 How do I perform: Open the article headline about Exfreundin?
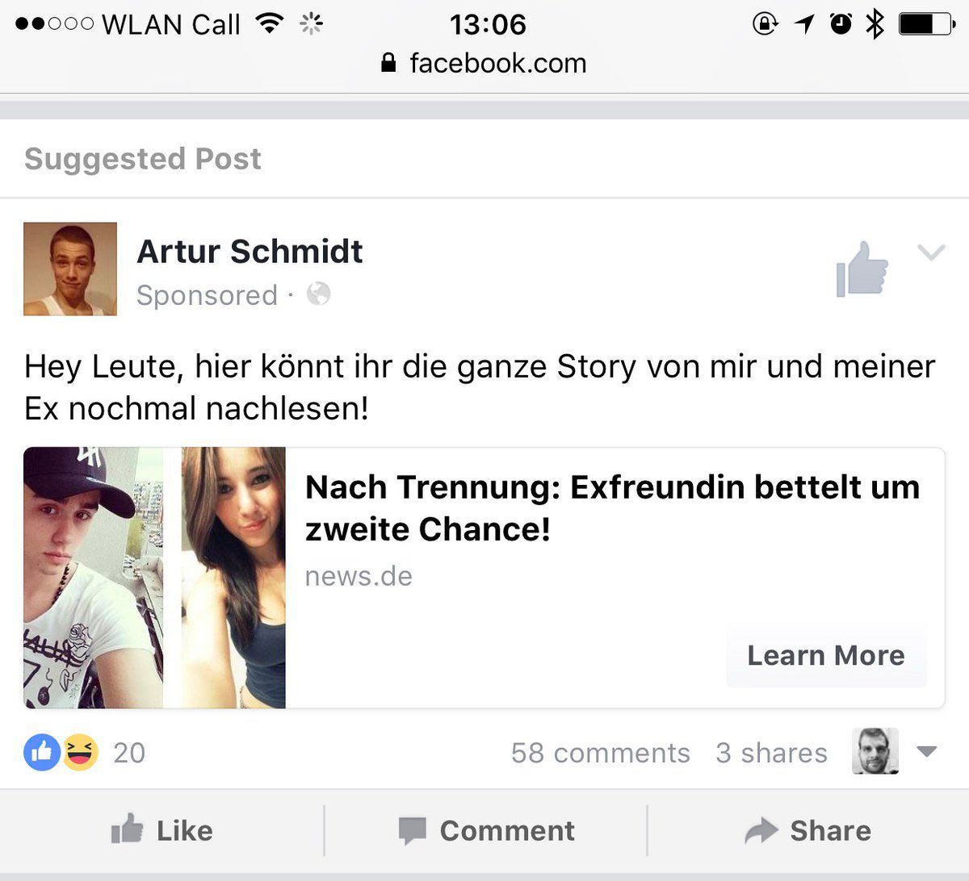(612, 508)
